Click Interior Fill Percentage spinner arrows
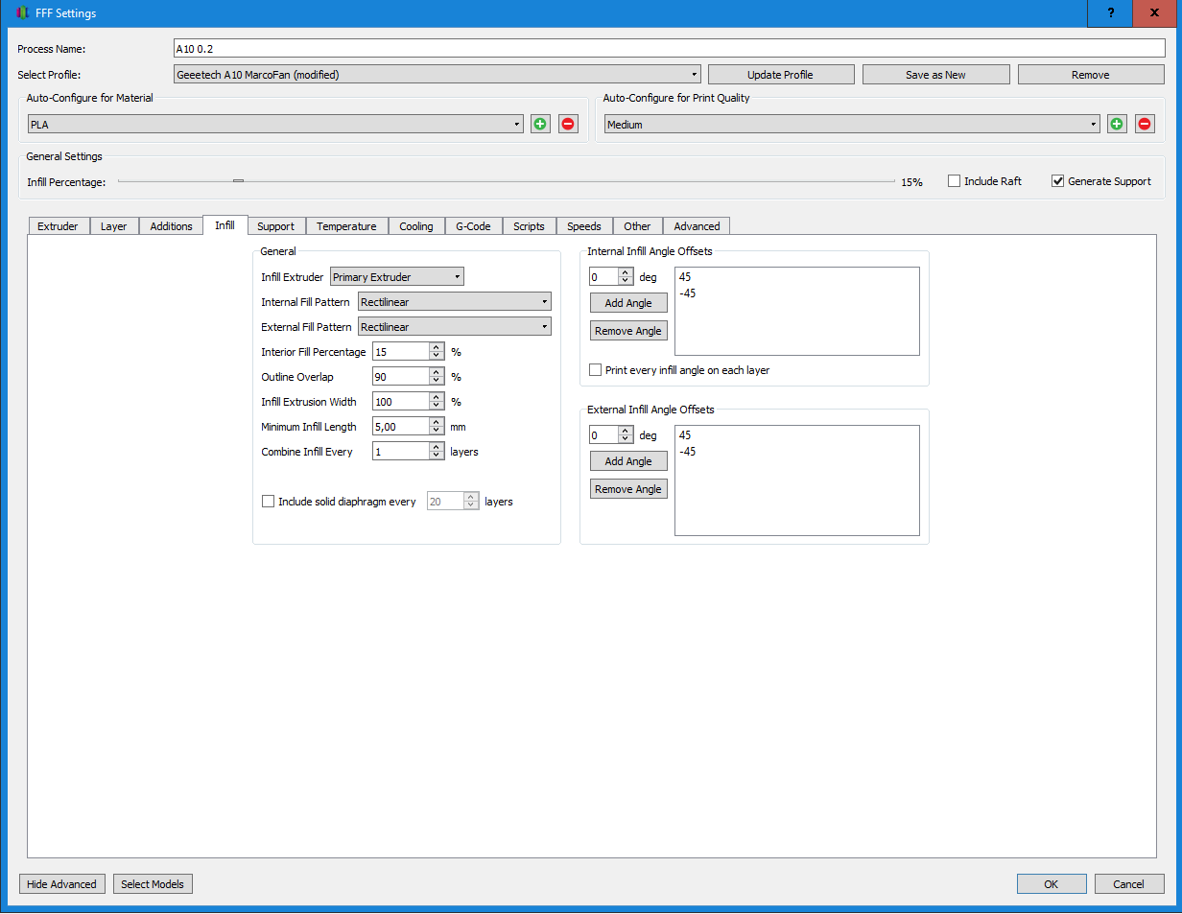The height and width of the screenshot is (914, 1182). (x=437, y=352)
